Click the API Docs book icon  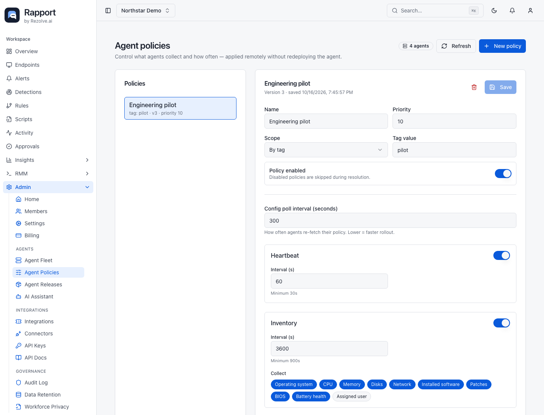tap(19, 358)
